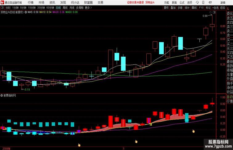233x150 pixels.
Task: Click hand pointer signal near purple candle
Action: 79,145
